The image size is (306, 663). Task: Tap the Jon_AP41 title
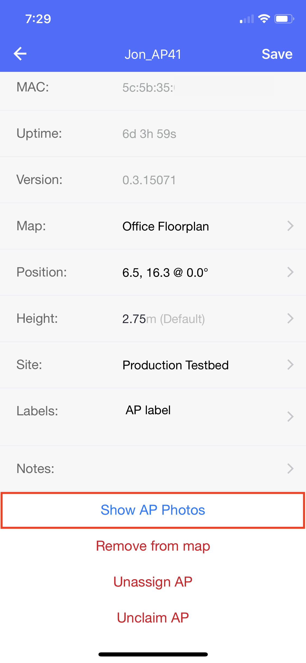coord(153,54)
